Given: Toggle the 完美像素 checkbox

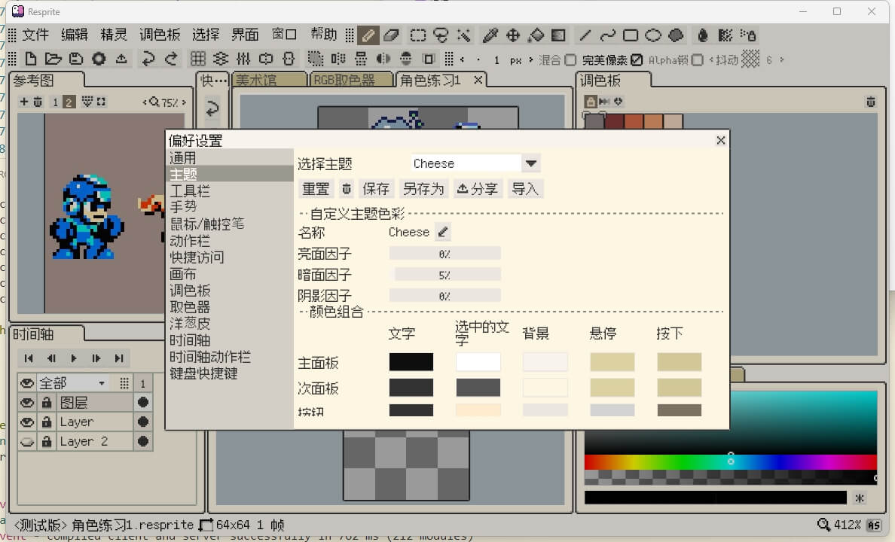Looking at the screenshot, I should (637, 59).
